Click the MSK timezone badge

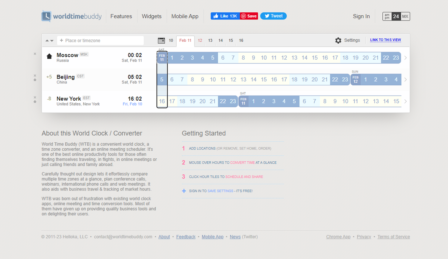84,54
